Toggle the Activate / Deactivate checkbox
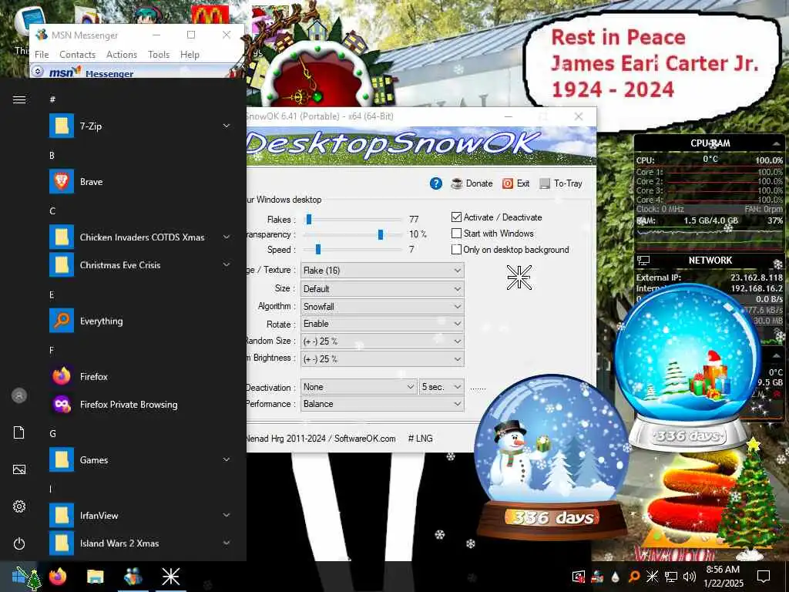Screen dimensions: 789x592 point(456,217)
